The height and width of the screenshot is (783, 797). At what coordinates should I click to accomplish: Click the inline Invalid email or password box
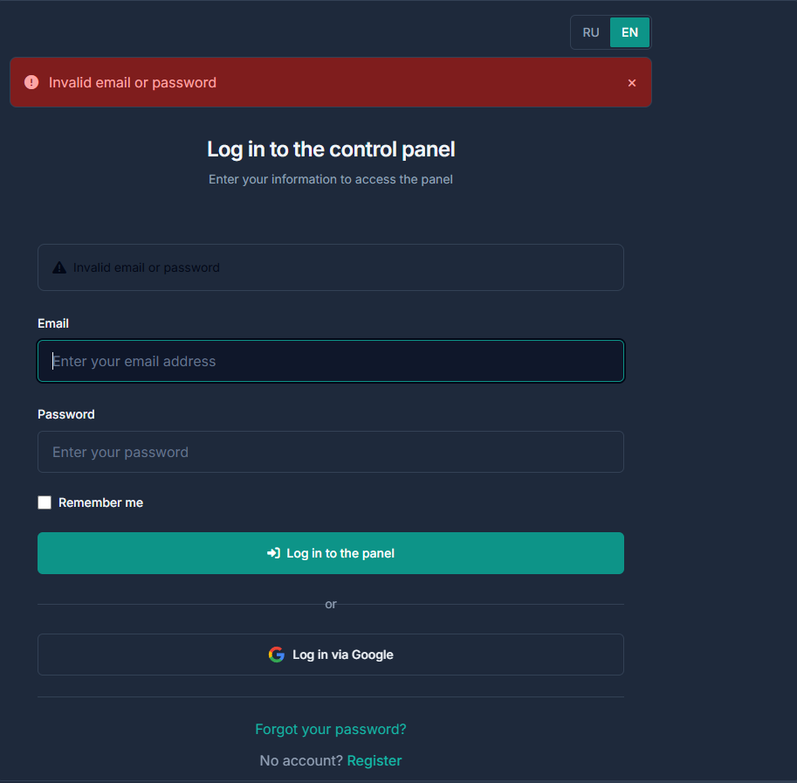pos(331,267)
